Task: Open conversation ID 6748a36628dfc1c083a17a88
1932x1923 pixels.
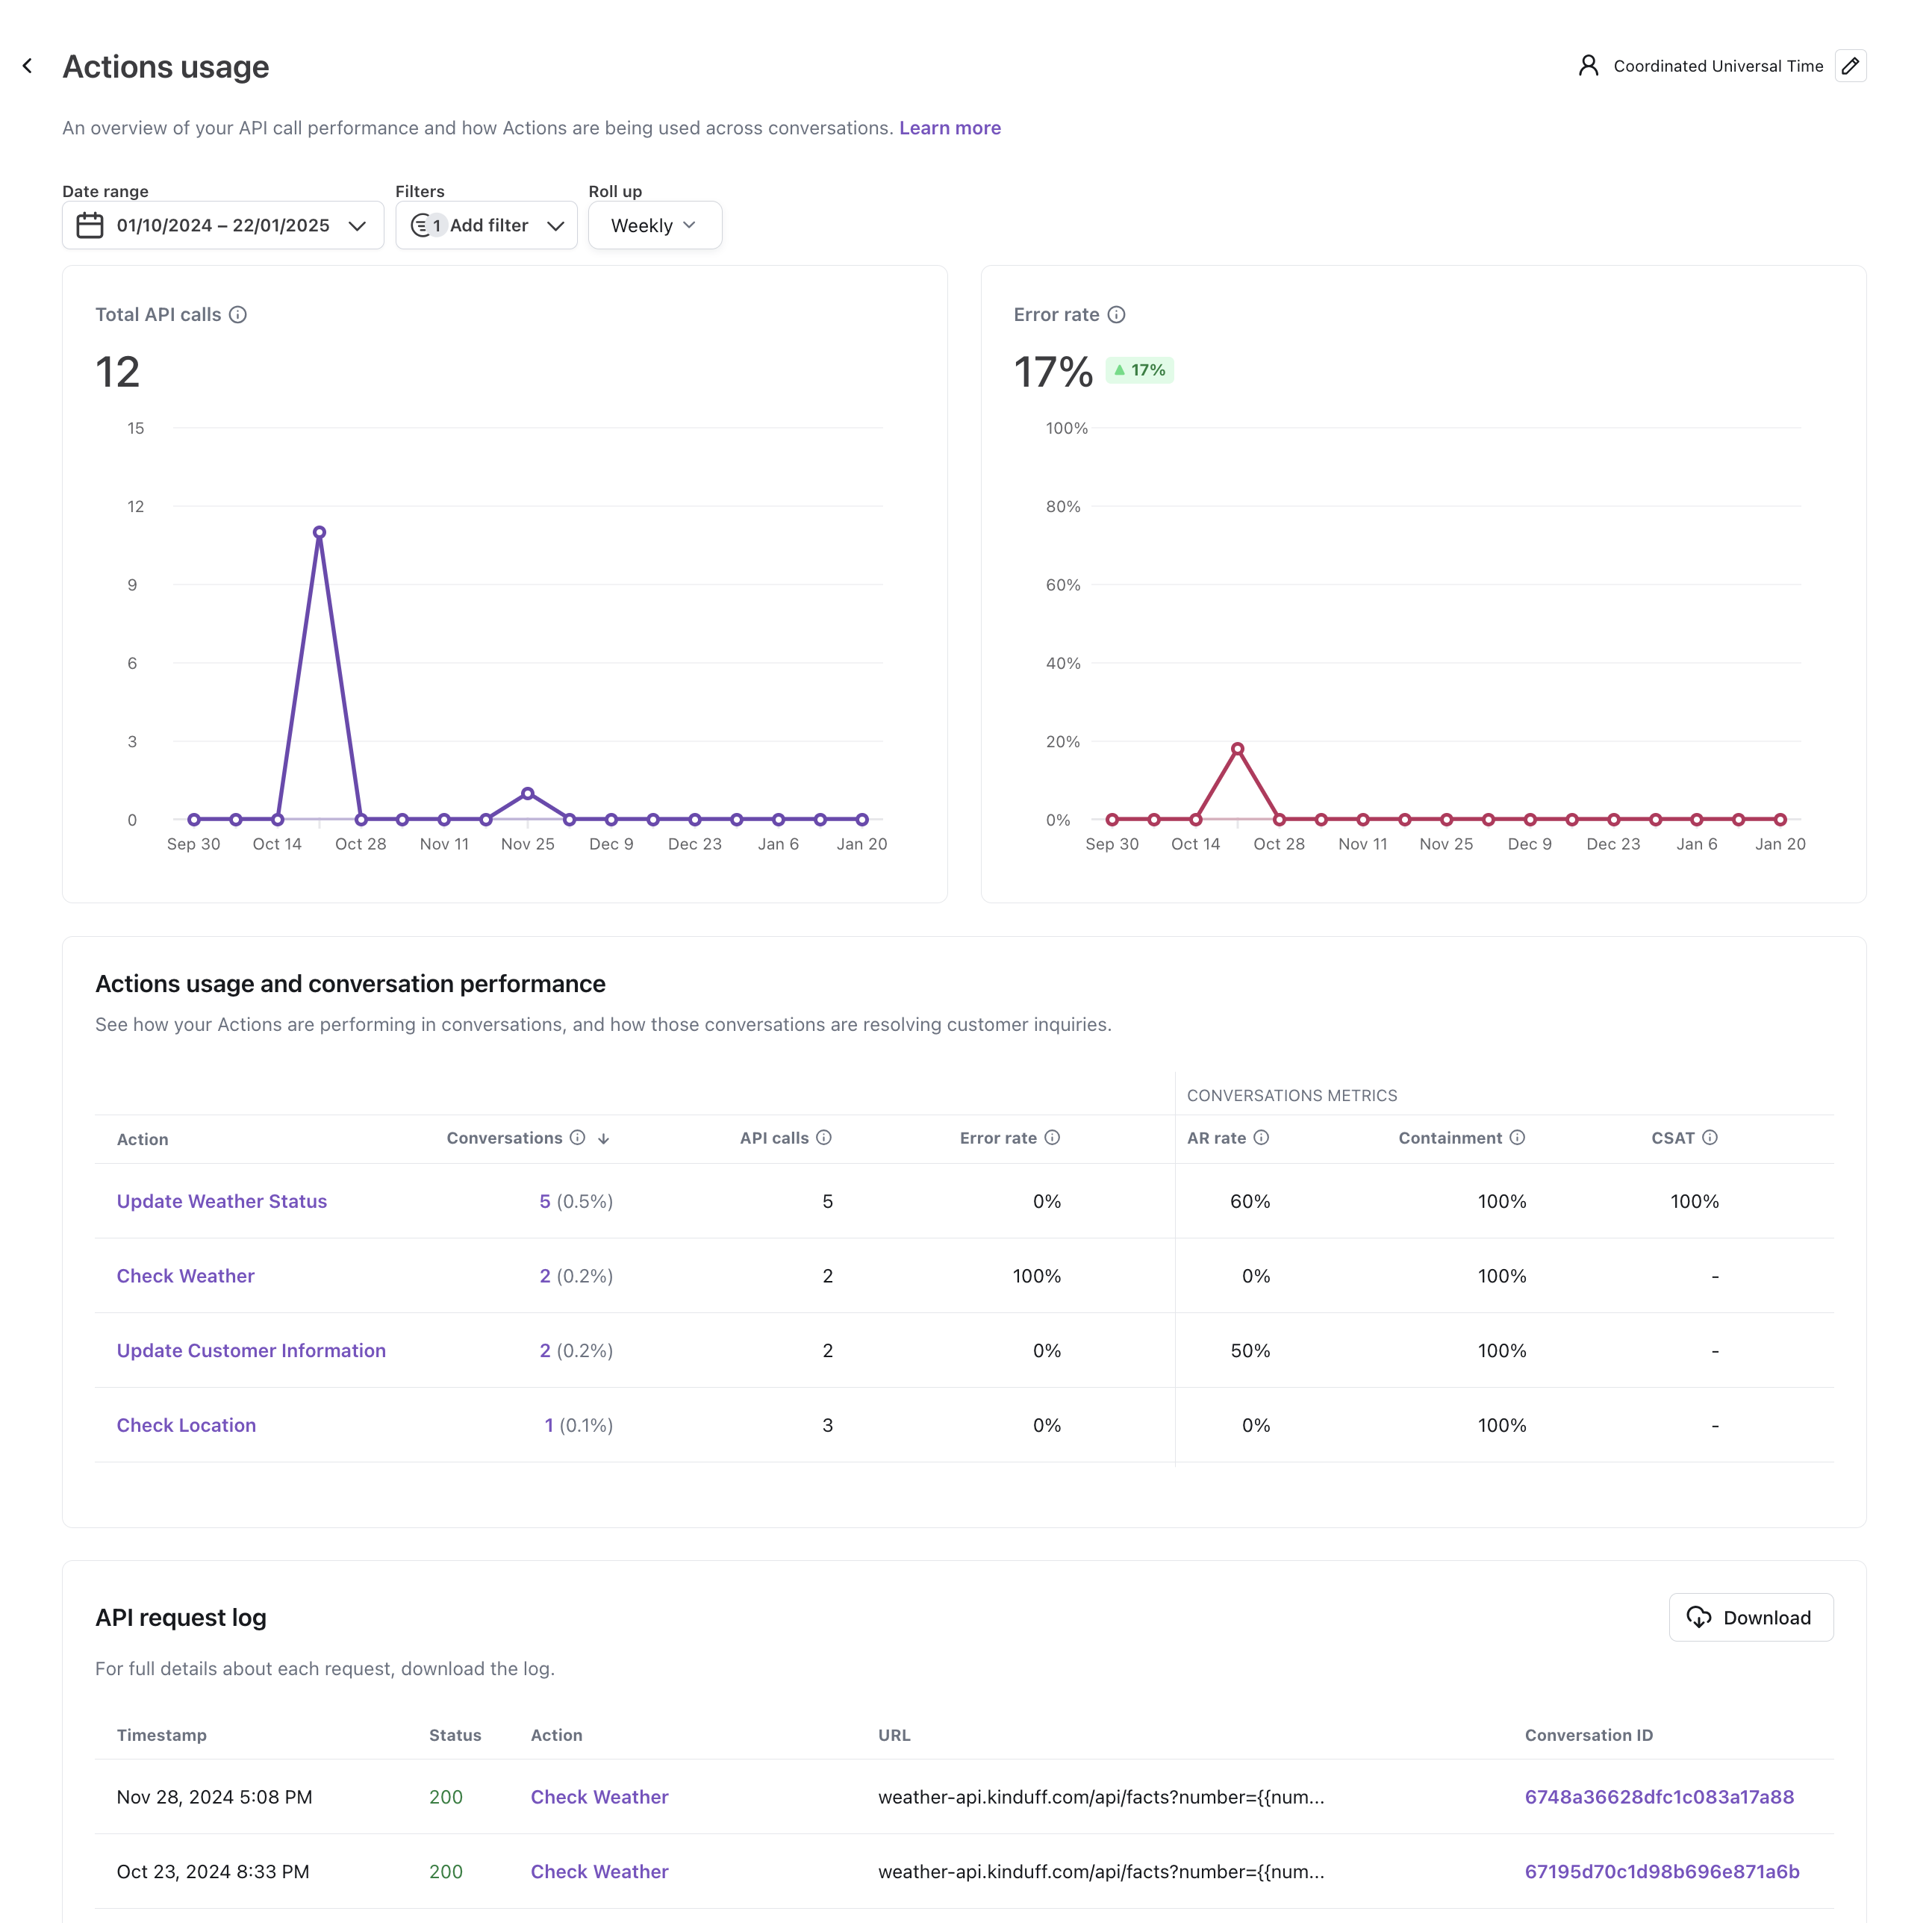Action: [x=1660, y=1798]
